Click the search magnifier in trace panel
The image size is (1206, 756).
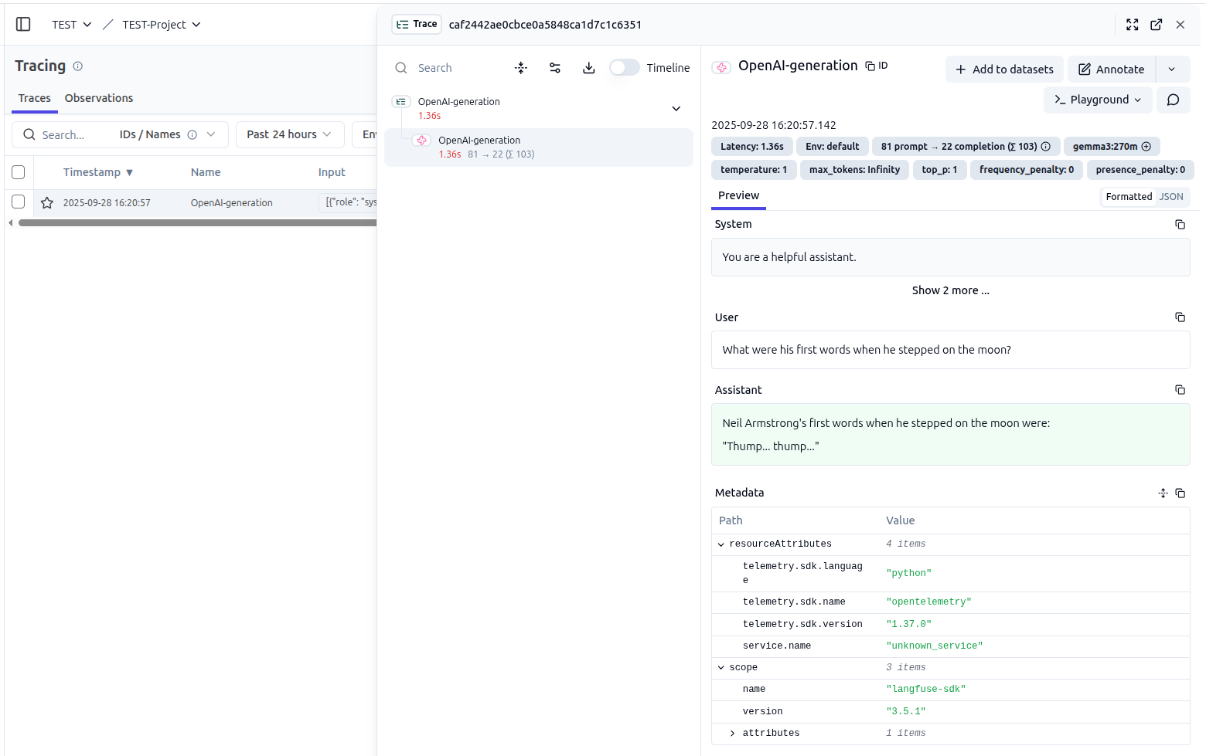(400, 68)
